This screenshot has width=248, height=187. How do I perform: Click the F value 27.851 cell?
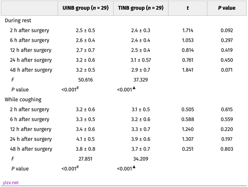click(85, 159)
